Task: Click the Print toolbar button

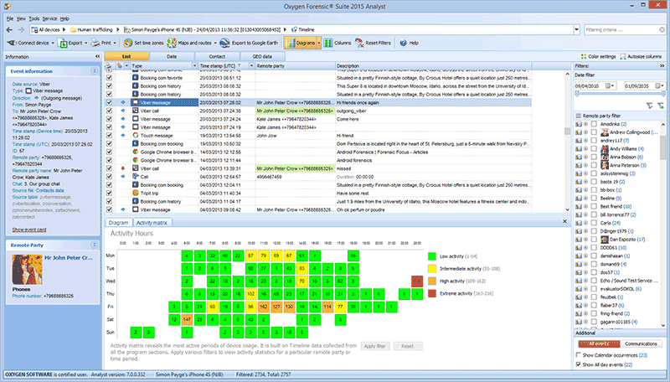Action: [101, 43]
